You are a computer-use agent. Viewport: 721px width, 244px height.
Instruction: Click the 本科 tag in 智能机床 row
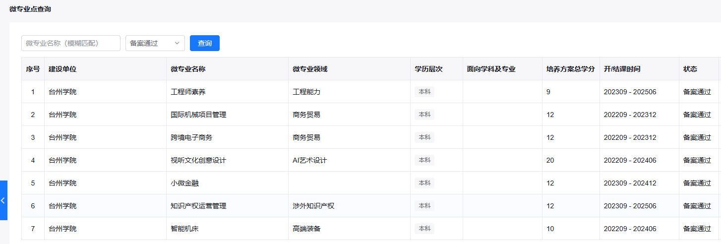[424, 229]
